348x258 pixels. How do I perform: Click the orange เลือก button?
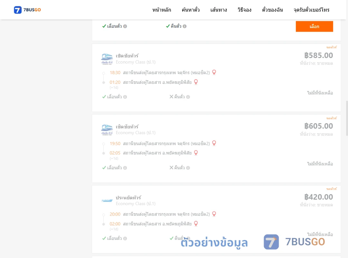click(314, 26)
